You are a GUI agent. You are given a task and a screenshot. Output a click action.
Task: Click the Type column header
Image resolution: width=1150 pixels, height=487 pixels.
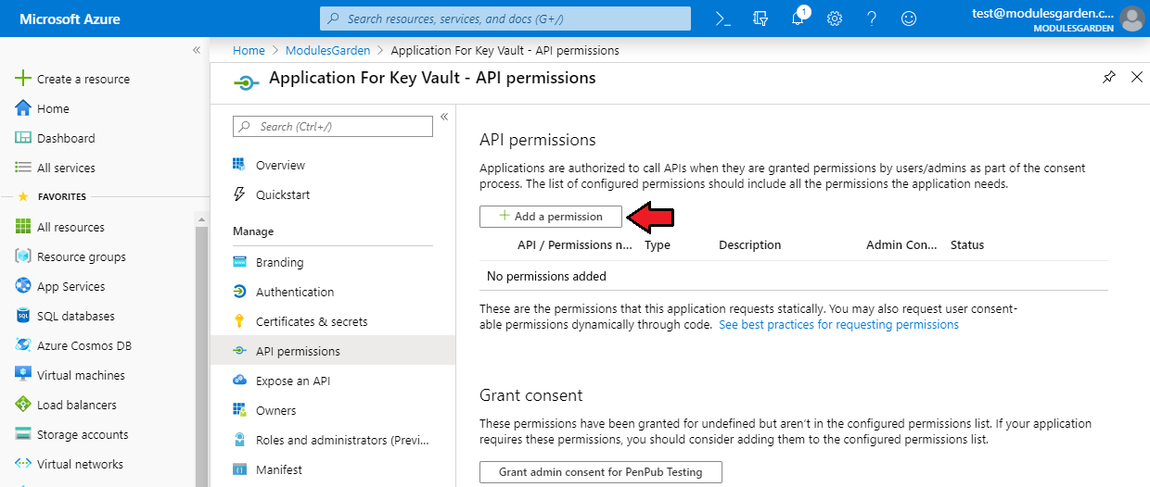point(658,245)
